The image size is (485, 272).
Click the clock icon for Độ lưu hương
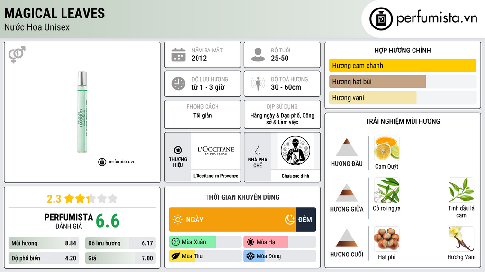(179, 84)
